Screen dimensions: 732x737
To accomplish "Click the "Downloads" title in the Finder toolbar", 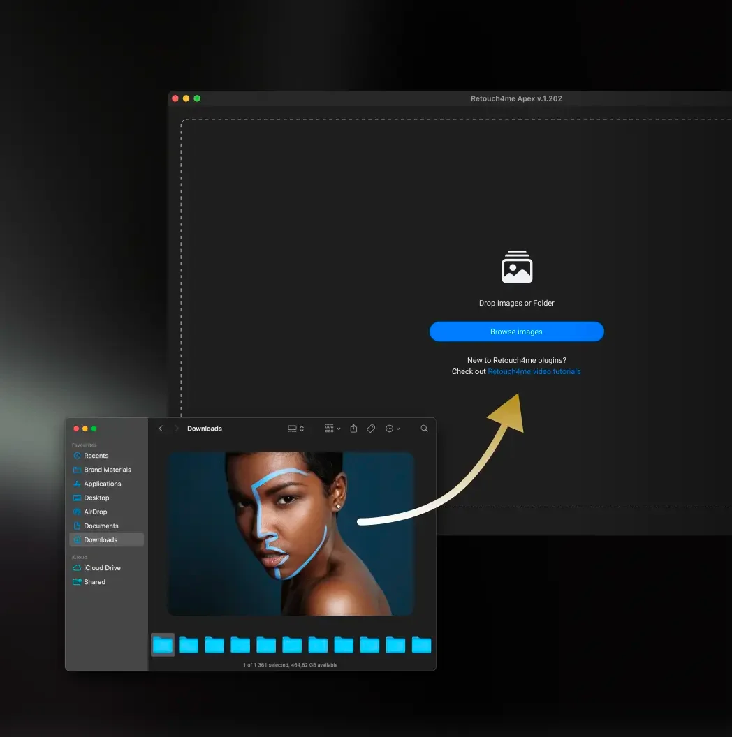I will click(x=205, y=429).
